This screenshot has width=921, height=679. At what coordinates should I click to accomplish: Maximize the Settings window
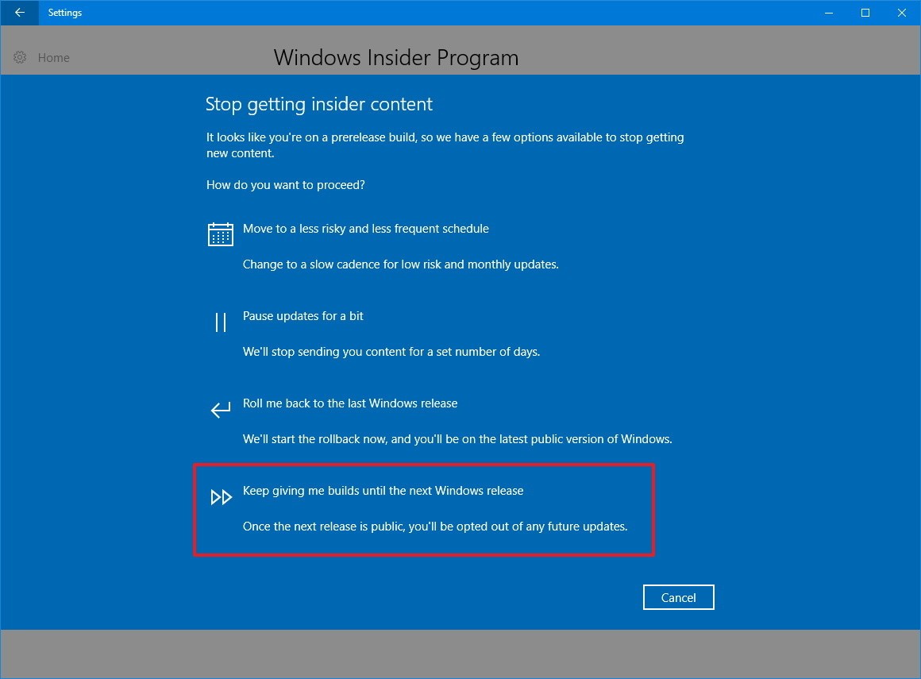(x=865, y=13)
